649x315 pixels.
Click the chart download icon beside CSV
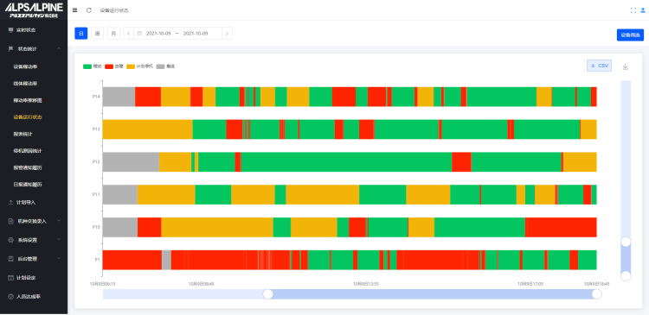(x=626, y=66)
